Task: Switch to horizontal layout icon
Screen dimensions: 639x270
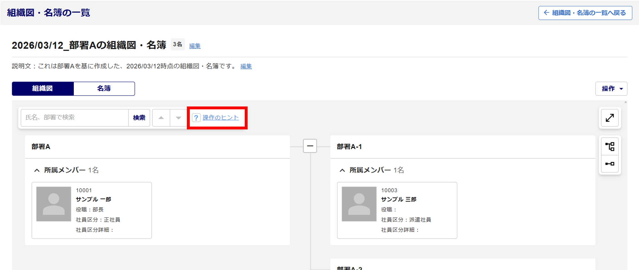Action: pos(610,164)
